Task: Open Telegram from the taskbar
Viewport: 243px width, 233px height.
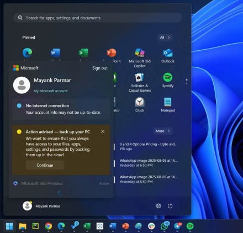Action: click(178, 226)
